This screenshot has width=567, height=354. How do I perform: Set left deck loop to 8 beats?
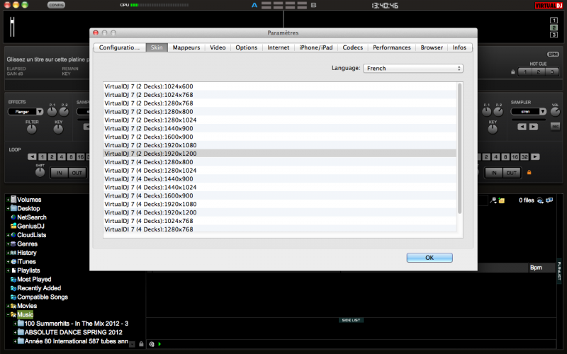(71, 156)
